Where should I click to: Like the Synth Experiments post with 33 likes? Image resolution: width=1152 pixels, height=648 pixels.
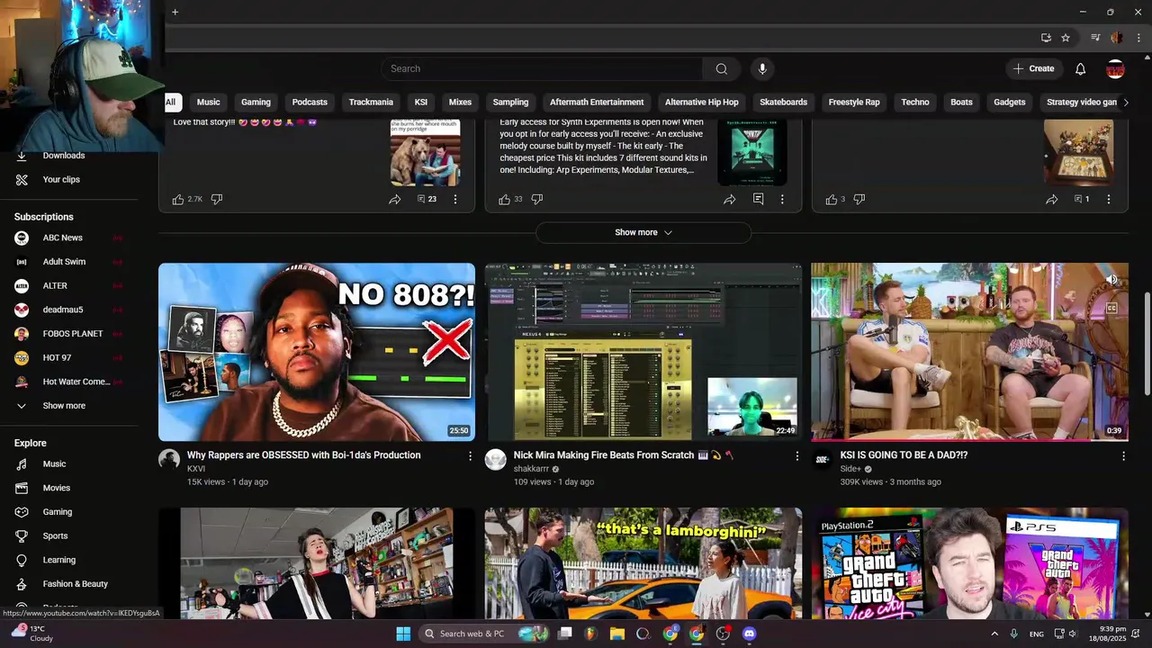(x=505, y=199)
